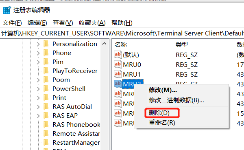Image resolution: width=244 pixels, height=150 pixels.
Task: Select the PlayToReceiver folder icon
Action: pos(46,71)
